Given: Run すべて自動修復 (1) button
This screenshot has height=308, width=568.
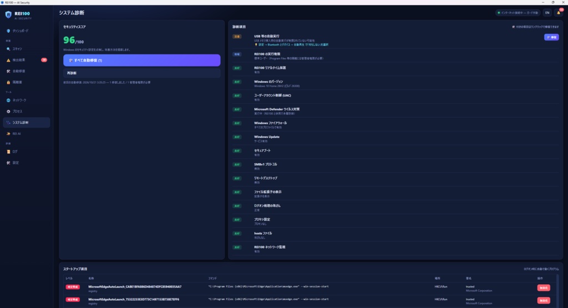Looking at the screenshot, I should pyautogui.click(x=141, y=60).
